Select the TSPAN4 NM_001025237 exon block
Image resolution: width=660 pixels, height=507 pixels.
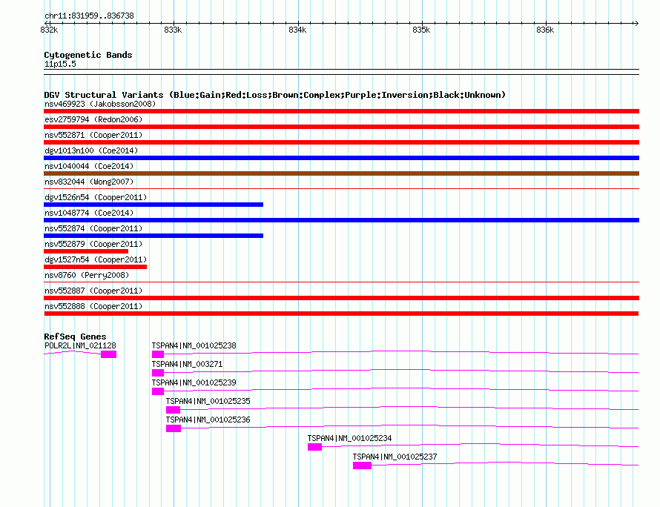tap(362, 465)
